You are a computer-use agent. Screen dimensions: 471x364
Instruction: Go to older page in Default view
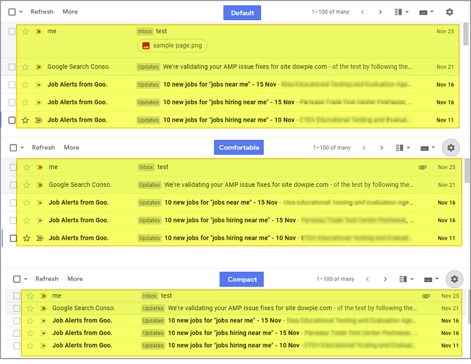[380, 12]
